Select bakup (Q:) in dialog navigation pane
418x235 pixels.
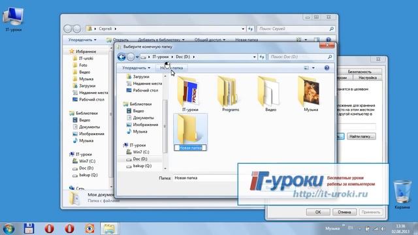139,166
